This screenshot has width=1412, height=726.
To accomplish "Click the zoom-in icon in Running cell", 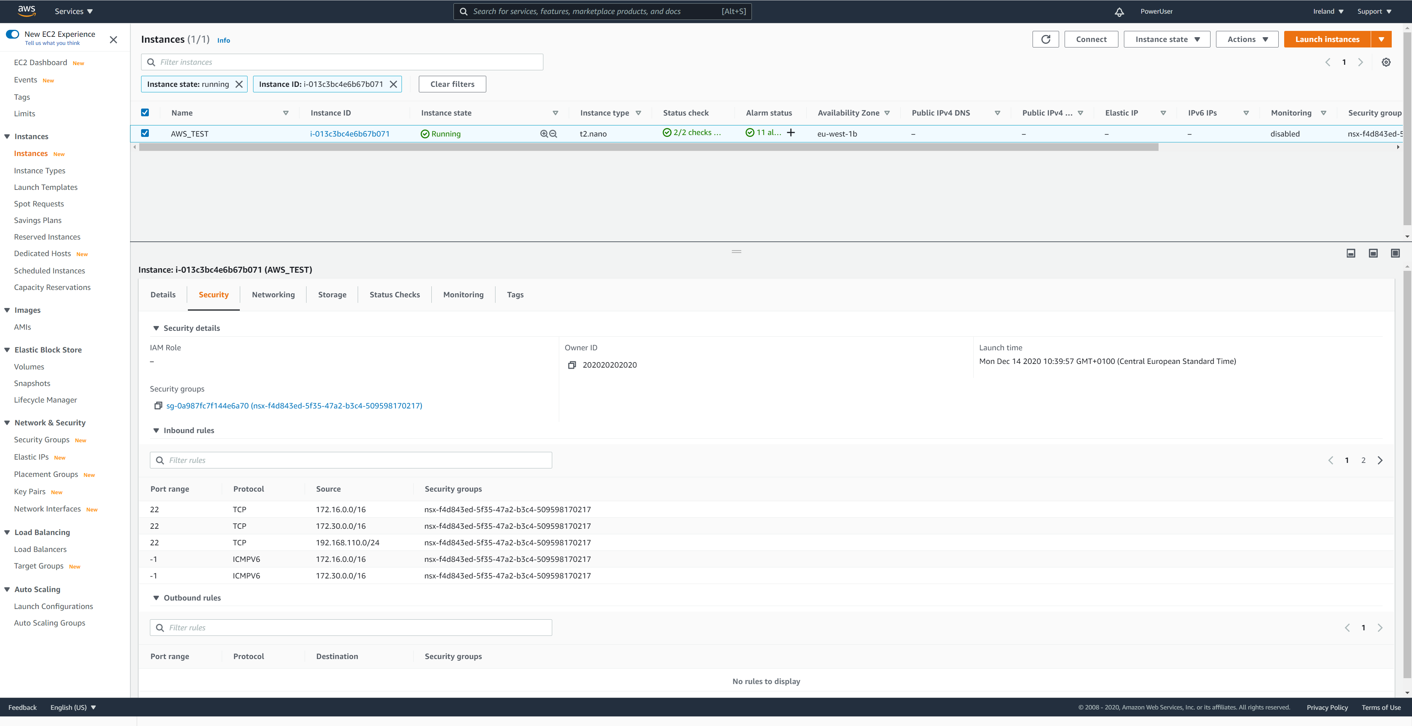I will click(x=544, y=134).
